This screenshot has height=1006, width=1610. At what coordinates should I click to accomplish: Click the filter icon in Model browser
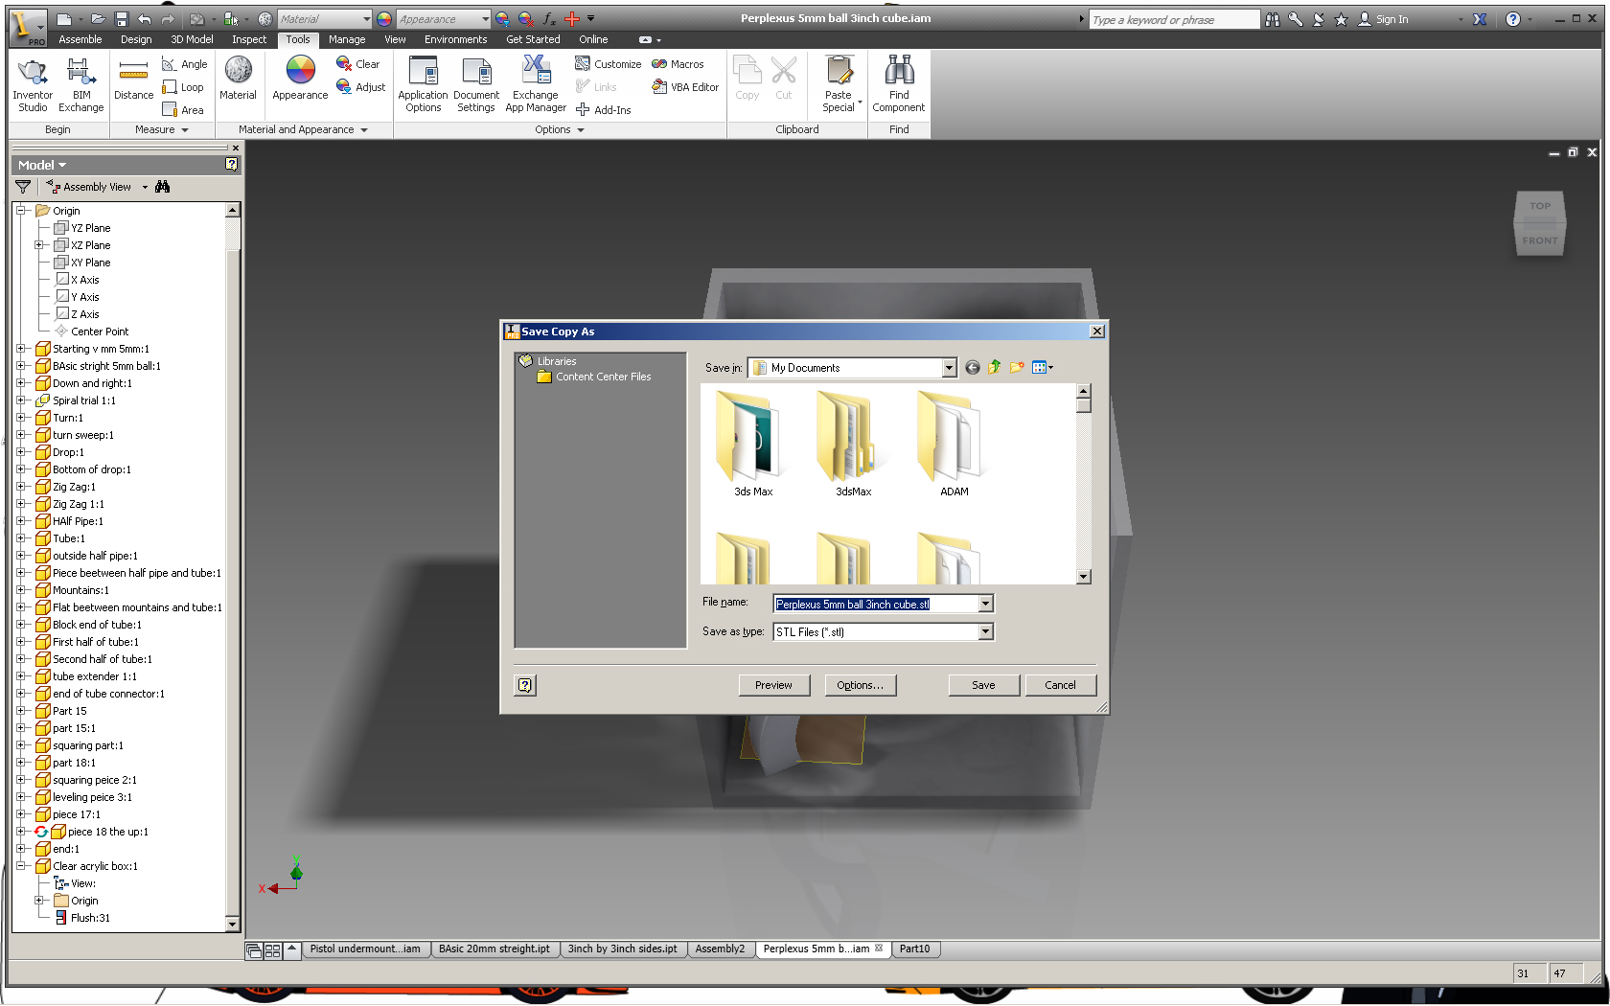[23, 187]
